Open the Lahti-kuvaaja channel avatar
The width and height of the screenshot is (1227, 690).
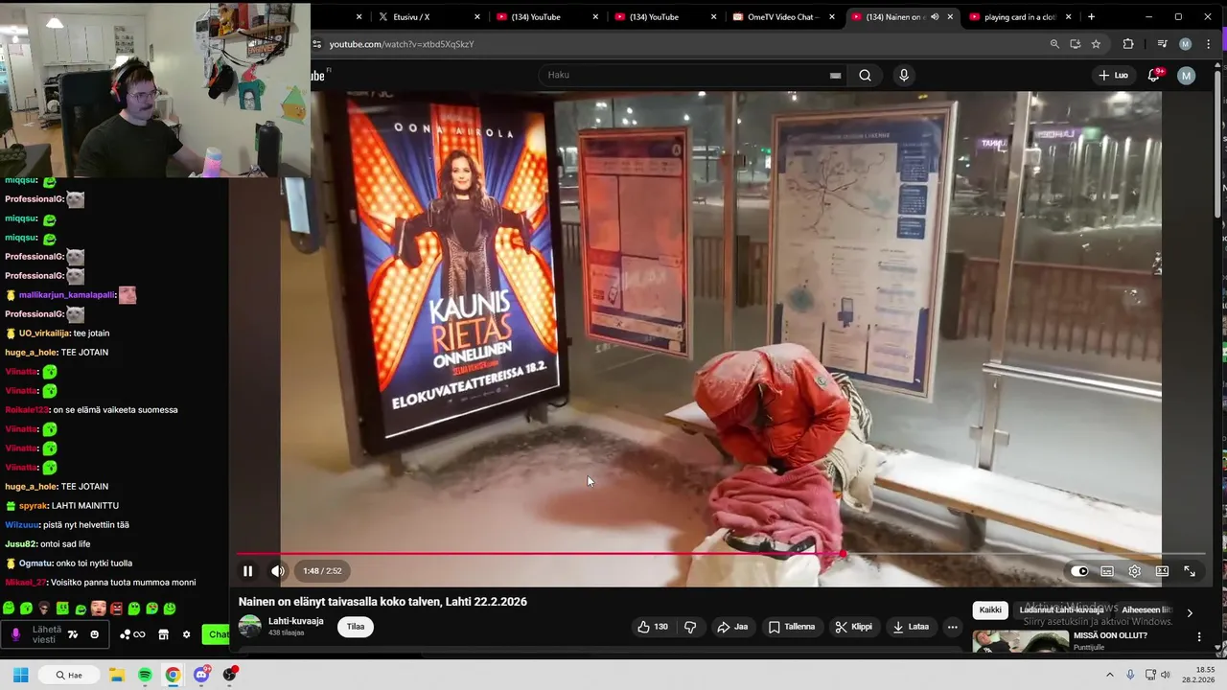click(249, 627)
